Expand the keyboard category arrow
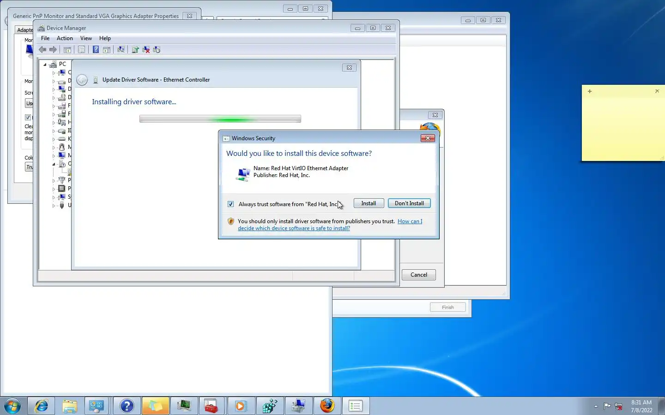665x415 pixels. pyautogui.click(x=54, y=139)
